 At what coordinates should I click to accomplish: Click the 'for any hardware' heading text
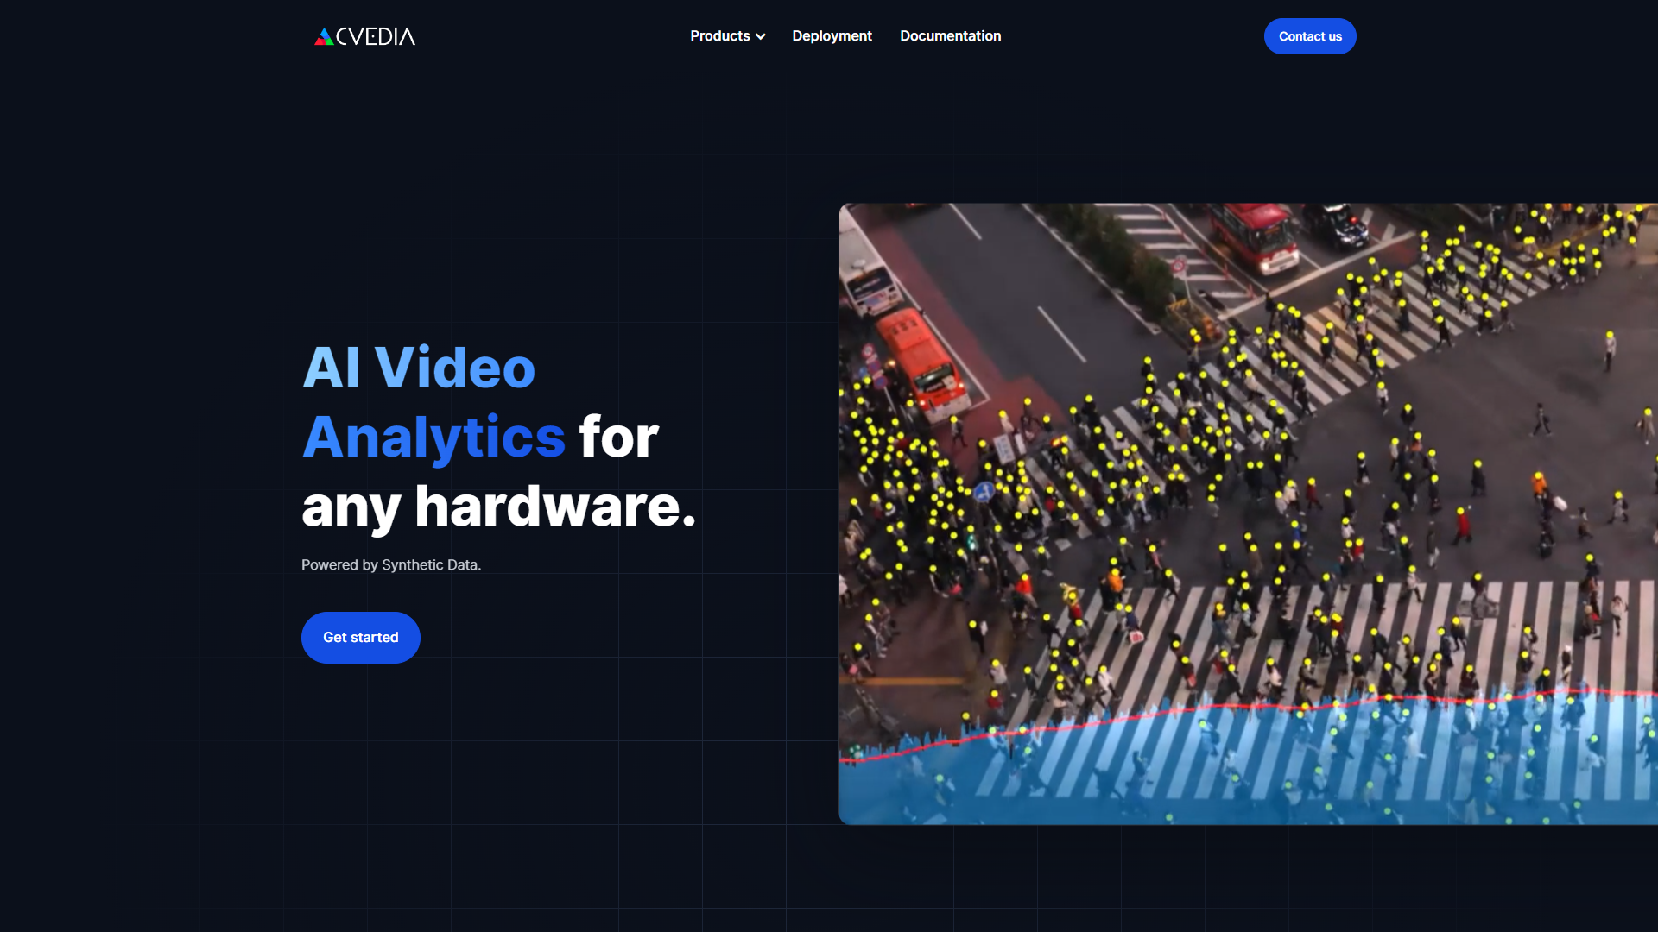click(498, 508)
